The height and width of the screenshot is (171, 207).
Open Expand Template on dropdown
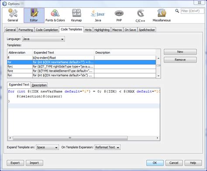(x=47, y=147)
